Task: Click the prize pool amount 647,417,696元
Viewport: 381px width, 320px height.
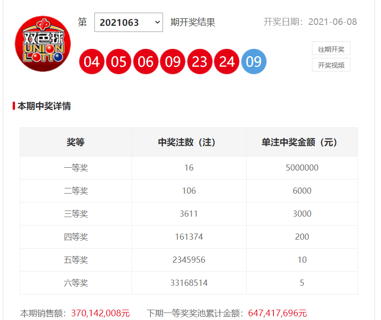Action: (x=277, y=313)
